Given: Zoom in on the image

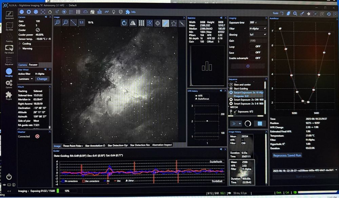Looking at the screenshot, I should 57,22.
